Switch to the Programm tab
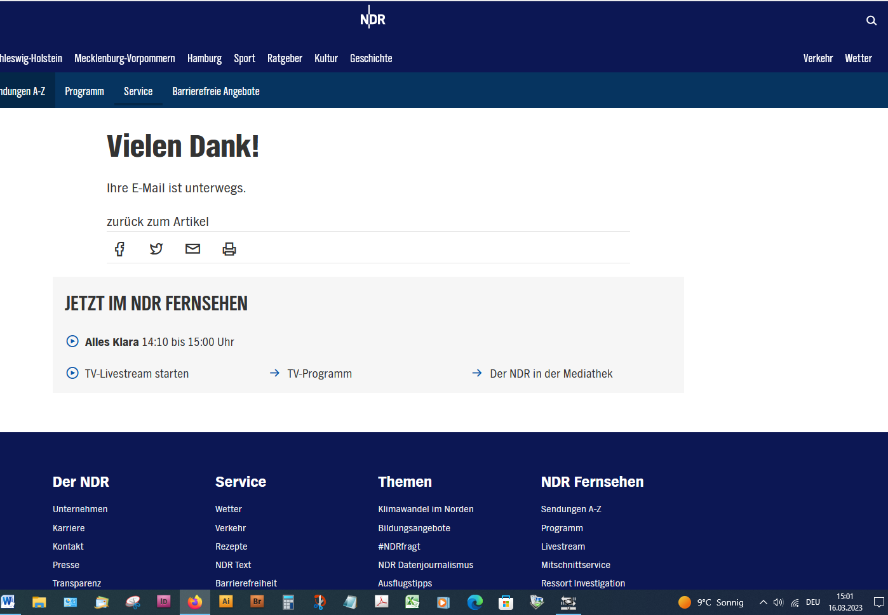The image size is (888, 615). tap(84, 91)
